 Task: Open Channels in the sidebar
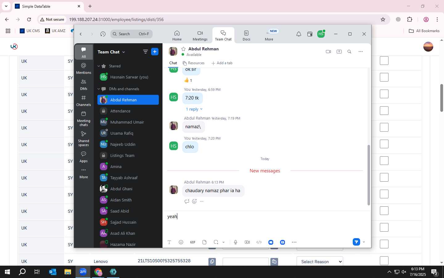(84, 100)
